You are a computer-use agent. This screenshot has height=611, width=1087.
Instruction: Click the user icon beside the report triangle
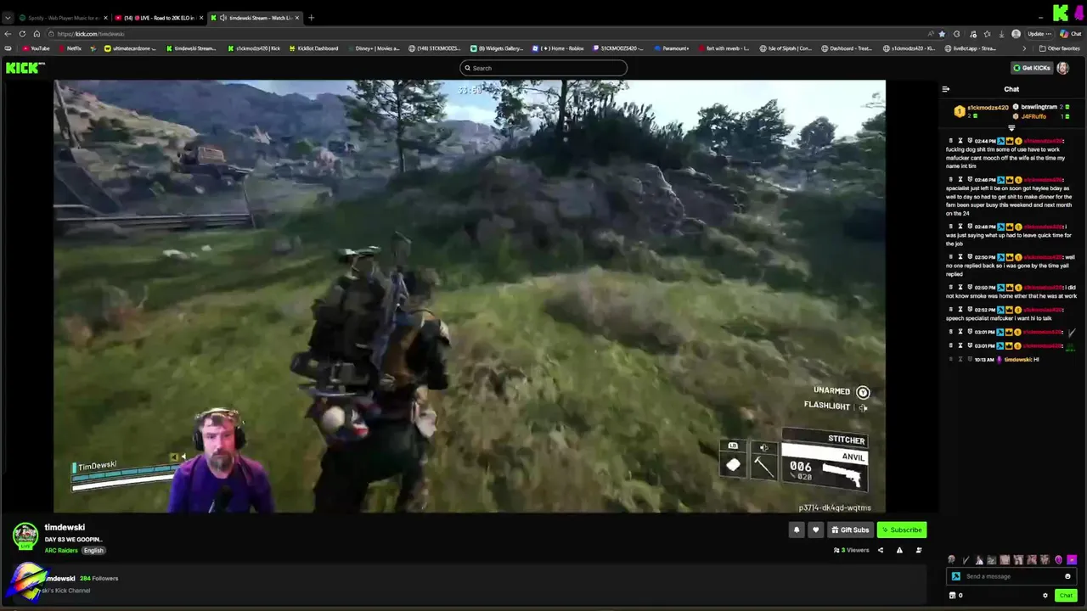pos(919,550)
